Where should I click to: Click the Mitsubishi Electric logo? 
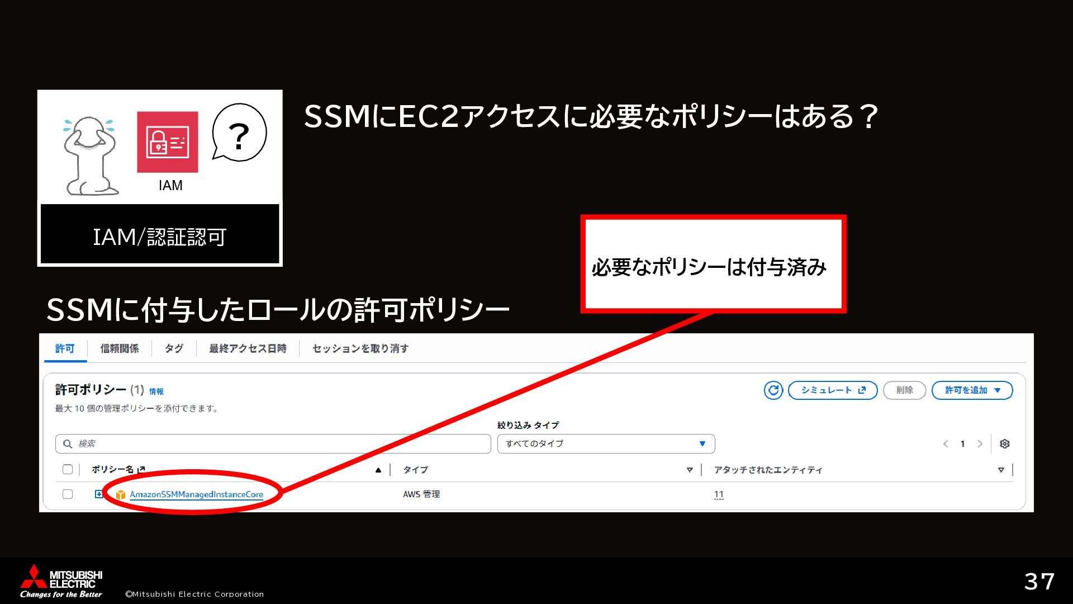[61, 581]
